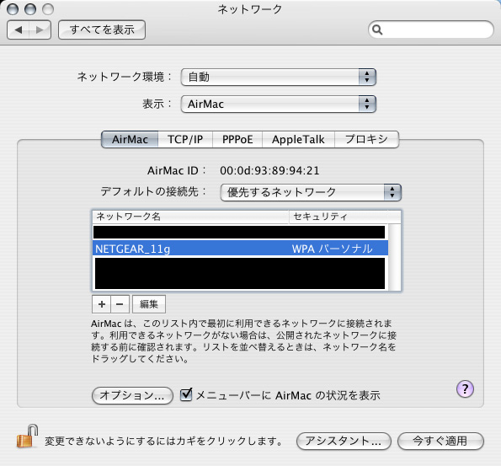Open the AppleTalk tab
This screenshot has width=501, height=466.
(x=298, y=139)
